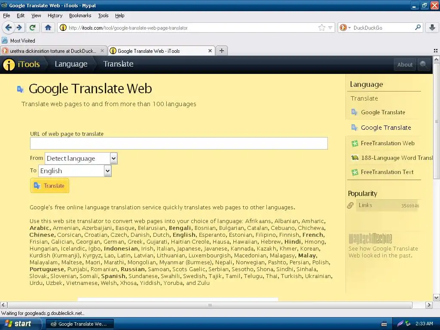Open the Help menu
This screenshot has height=330, width=440.
coord(119,15)
